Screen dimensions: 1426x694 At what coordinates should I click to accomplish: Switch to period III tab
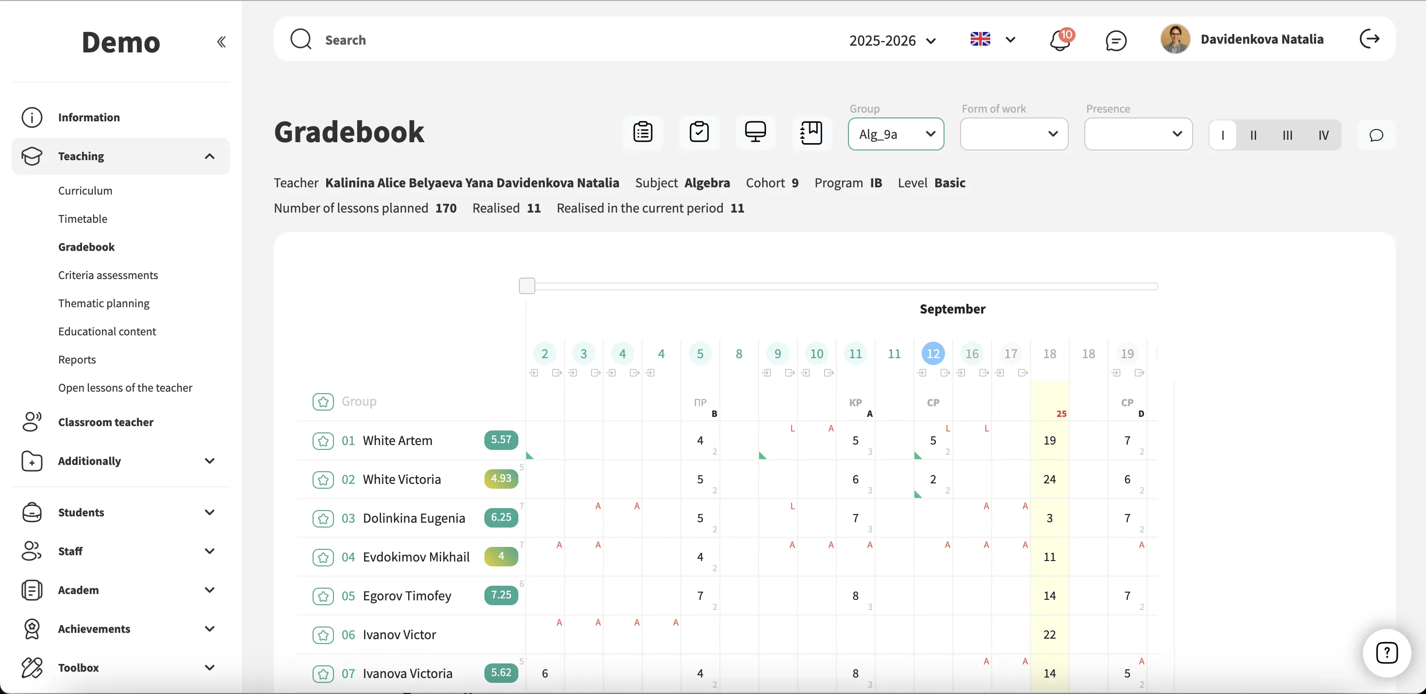(x=1287, y=135)
